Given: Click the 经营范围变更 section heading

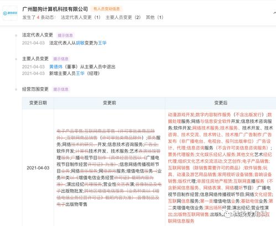Looking at the screenshot, I should click(35, 89).
